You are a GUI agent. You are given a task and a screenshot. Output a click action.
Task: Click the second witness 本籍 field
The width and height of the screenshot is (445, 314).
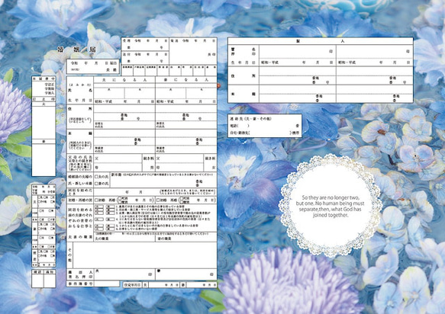click(375, 94)
